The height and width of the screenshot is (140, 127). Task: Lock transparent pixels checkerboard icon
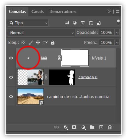click(23, 43)
